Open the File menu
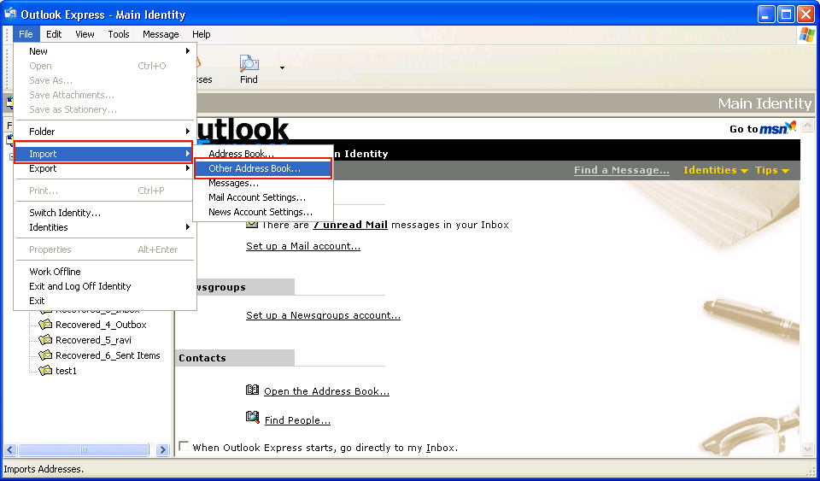 pyautogui.click(x=26, y=34)
